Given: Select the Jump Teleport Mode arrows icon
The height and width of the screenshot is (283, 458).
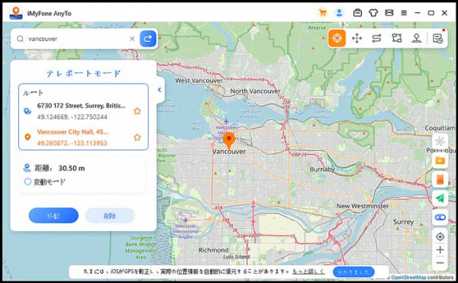Looking at the screenshot, I should click(x=356, y=38).
